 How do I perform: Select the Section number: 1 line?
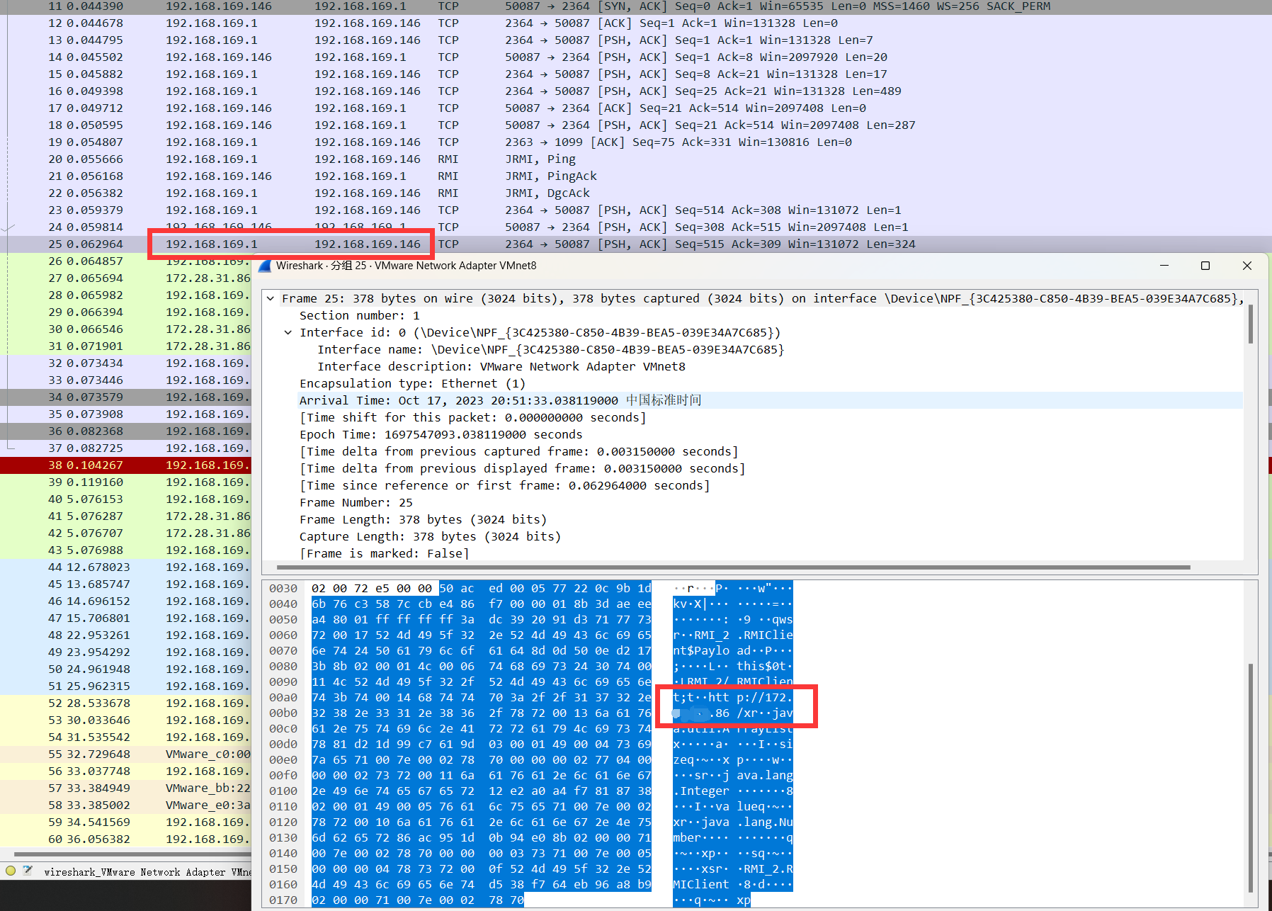coord(359,316)
